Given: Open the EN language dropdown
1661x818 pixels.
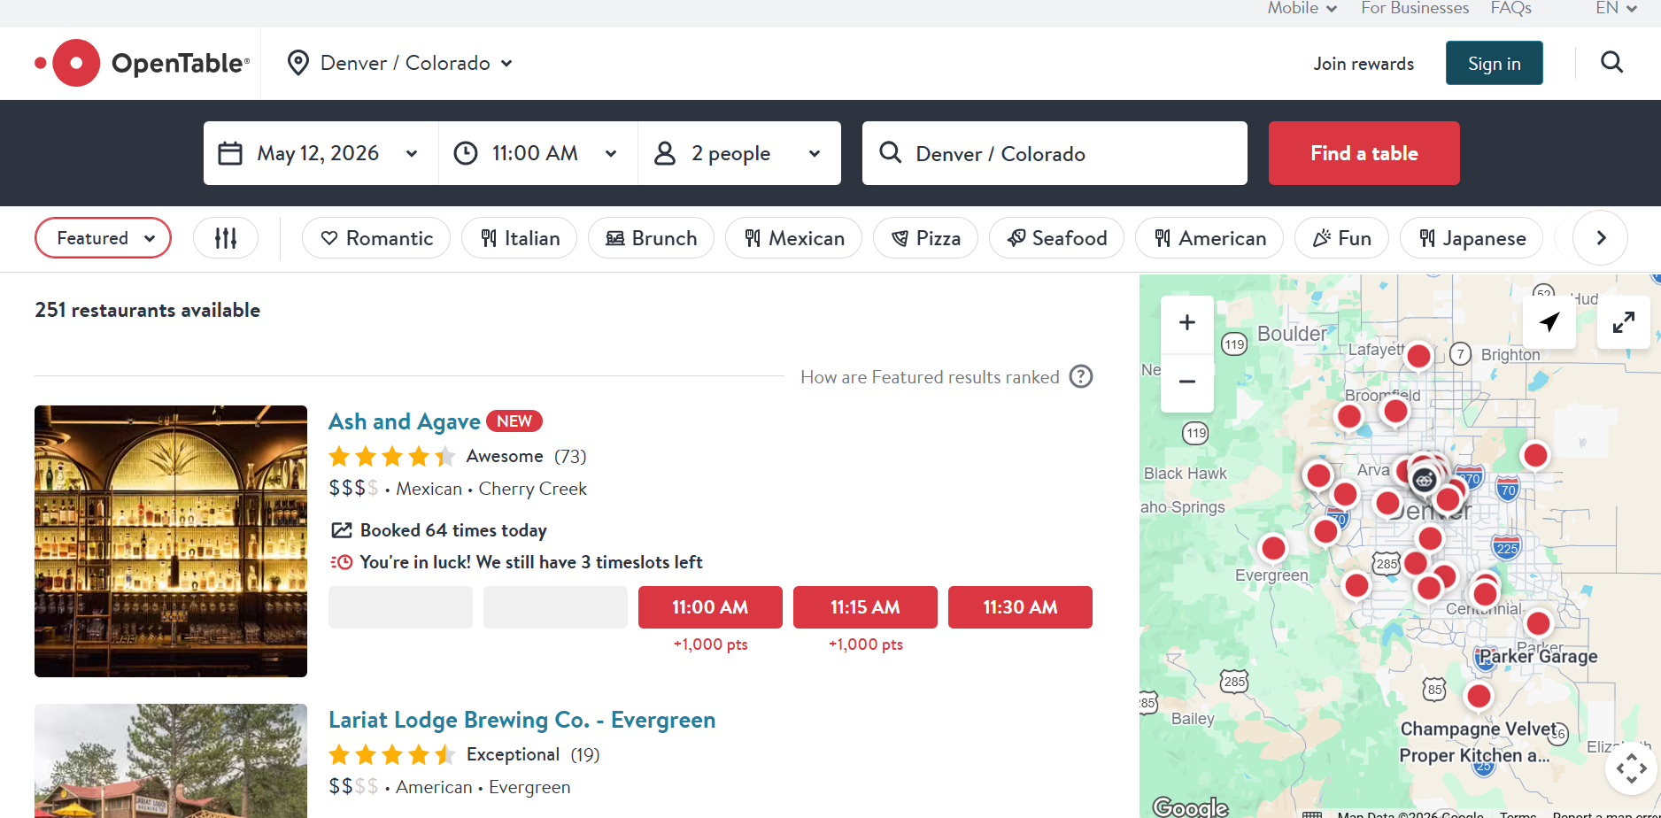Looking at the screenshot, I should [1616, 8].
